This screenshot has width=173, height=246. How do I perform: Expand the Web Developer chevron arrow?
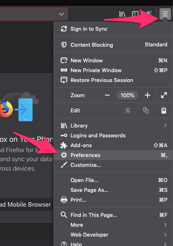click(165, 235)
